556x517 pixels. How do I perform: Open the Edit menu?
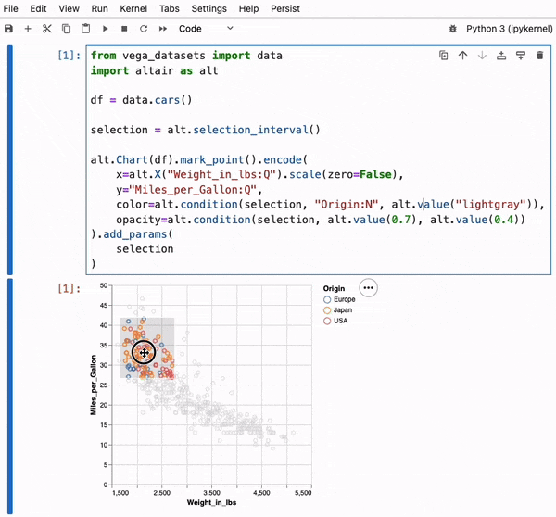tap(38, 8)
